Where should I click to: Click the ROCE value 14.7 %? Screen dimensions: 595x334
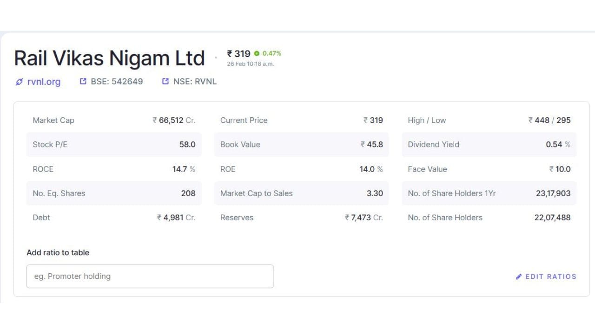[x=184, y=169]
